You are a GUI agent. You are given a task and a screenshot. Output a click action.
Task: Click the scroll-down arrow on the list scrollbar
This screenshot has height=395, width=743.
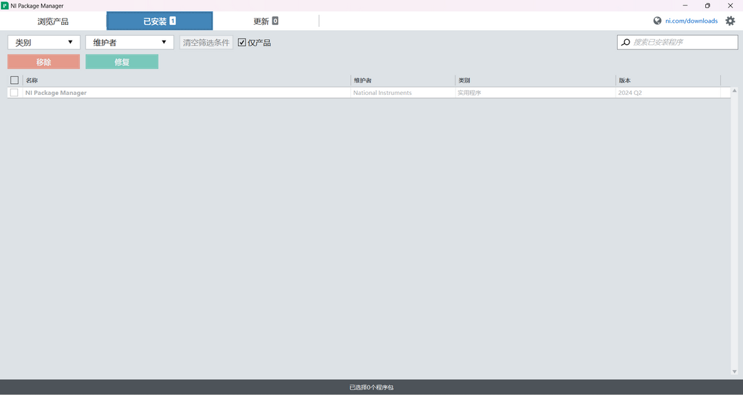(734, 372)
